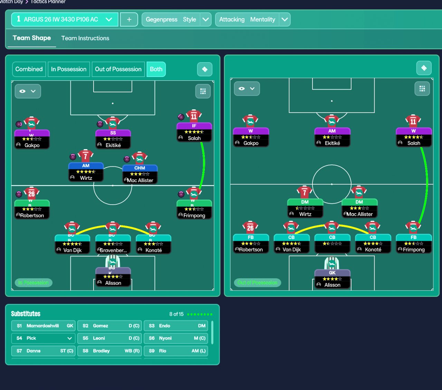Viewport: 442px width, 390px height.
Task: Click Van Dijk's CB card on the Out of Possession pitch
Action: (291, 244)
